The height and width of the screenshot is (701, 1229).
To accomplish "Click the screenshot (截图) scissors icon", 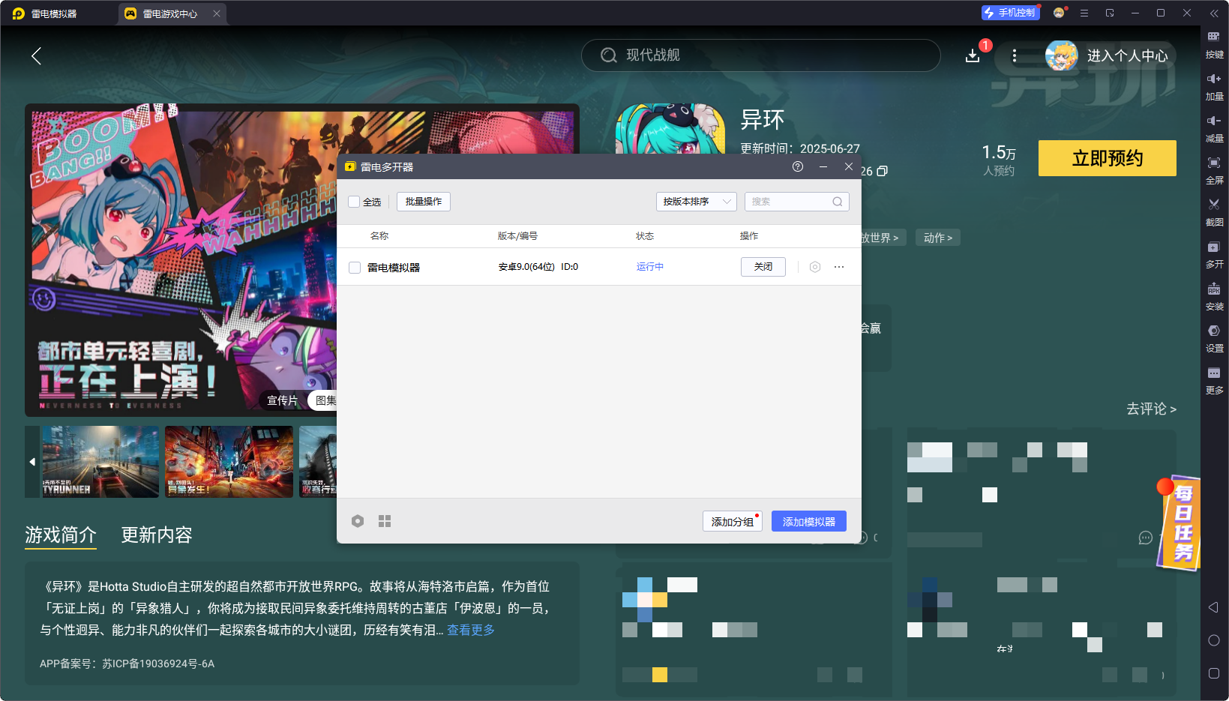I will pos(1214,205).
